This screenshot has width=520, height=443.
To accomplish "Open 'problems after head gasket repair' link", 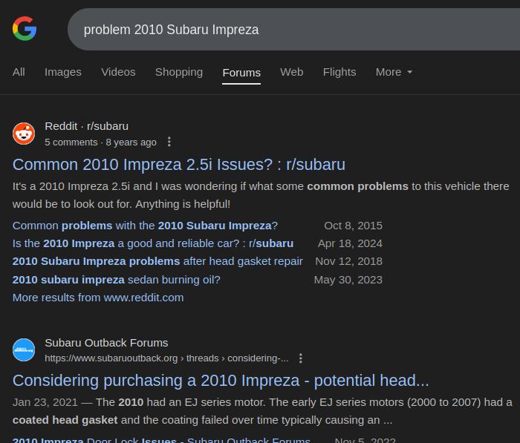I will click(157, 261).
